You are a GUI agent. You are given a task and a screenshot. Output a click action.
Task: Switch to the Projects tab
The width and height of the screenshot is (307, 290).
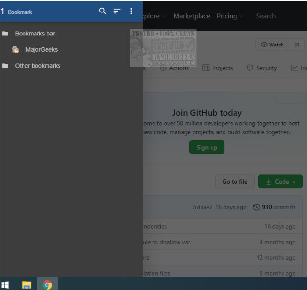pyautogui.click(x=217, y=68)
